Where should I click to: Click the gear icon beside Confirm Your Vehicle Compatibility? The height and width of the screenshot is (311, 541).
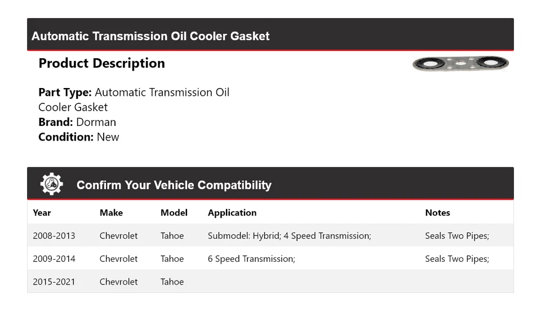(51, 184)
